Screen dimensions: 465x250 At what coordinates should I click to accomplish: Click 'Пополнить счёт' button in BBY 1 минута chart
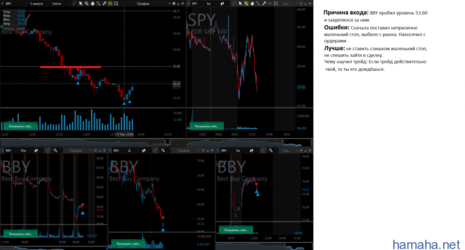click(x=20, y=126)
